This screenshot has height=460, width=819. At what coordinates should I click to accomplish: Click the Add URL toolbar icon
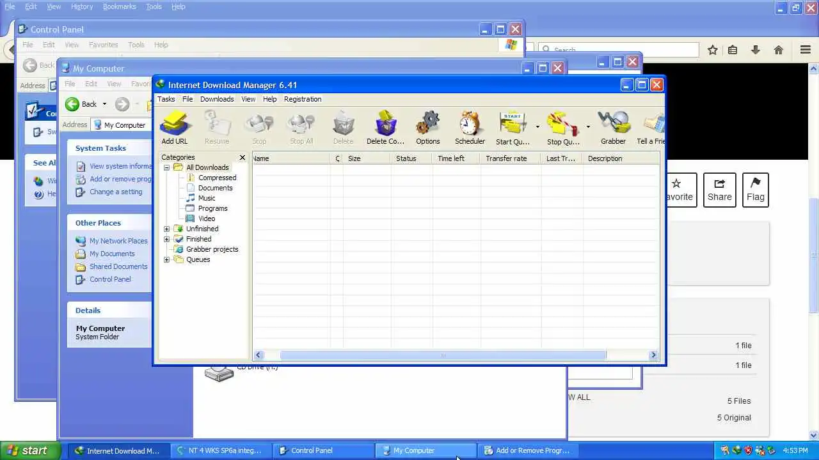pyautogui.click(x=175, y=128)
